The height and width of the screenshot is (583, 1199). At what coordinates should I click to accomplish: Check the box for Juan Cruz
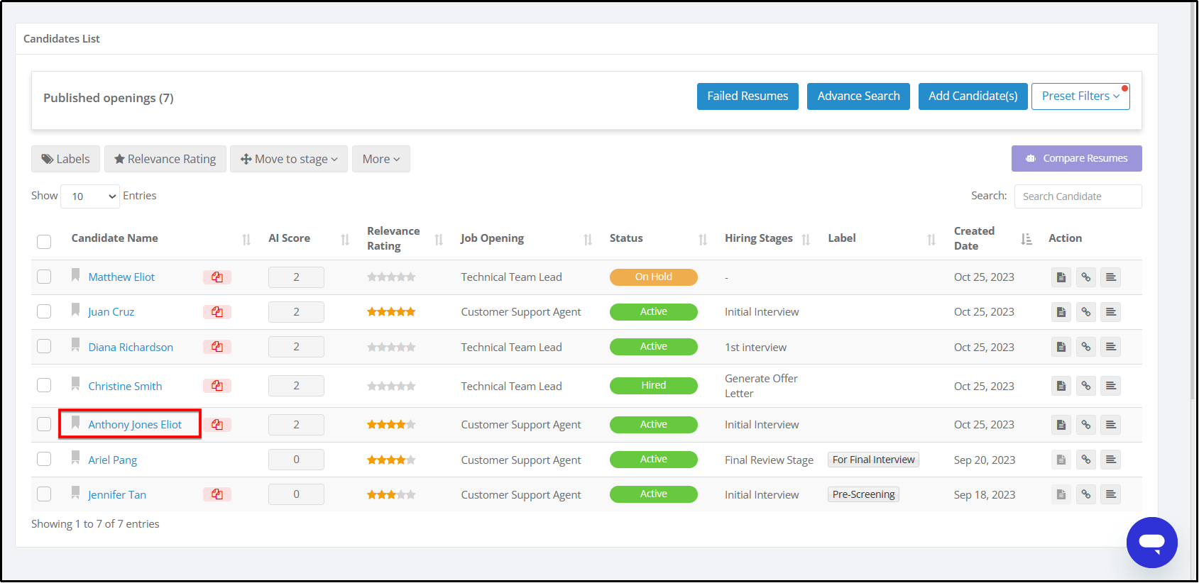44,311
